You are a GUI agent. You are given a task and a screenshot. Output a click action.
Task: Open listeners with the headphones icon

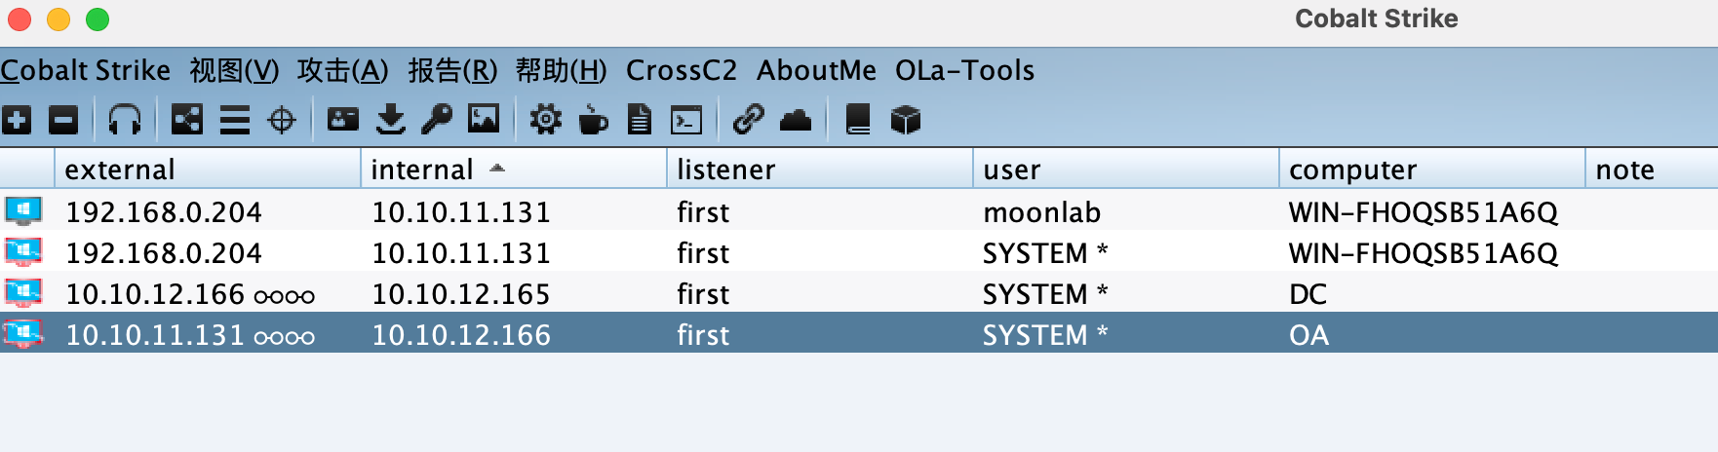(x=125, y=120)
